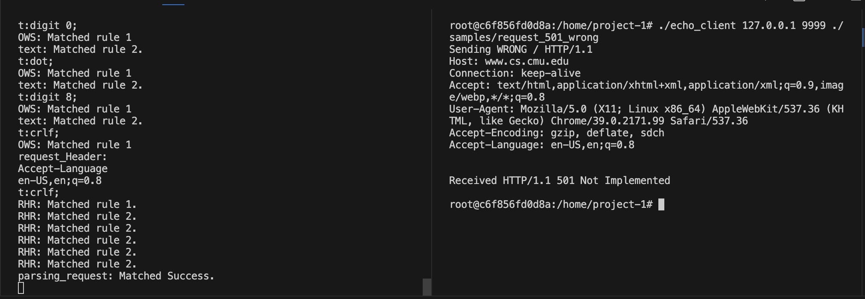Click the 't:digit 8;' line
865x299 pixels.
pos(47,97)
